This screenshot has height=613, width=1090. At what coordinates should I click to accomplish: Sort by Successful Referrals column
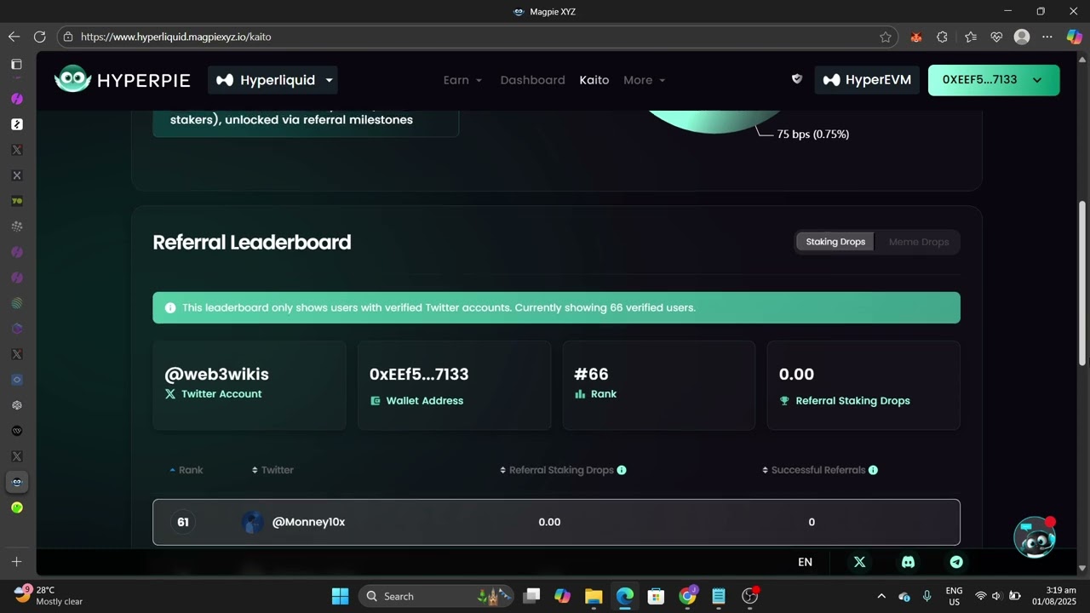tap(813, 470)
